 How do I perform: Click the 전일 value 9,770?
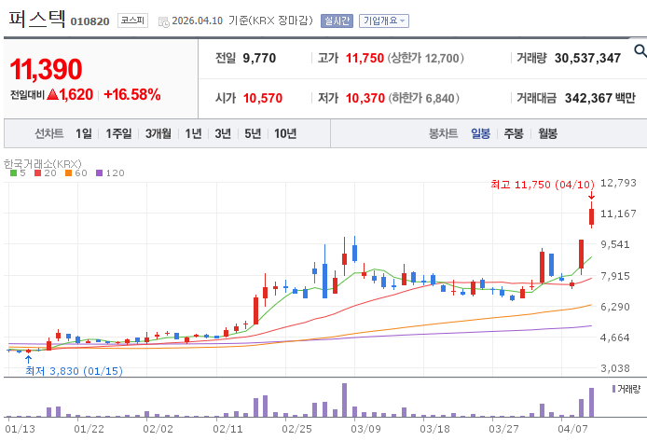tap(259, 58)
